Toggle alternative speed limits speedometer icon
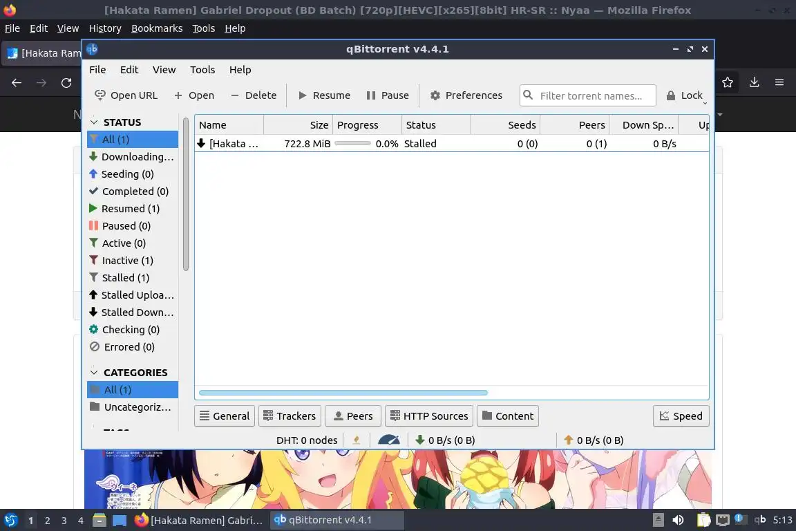Image resolution: width=796 pixels, height=531 pixels. tap(389, 440)
